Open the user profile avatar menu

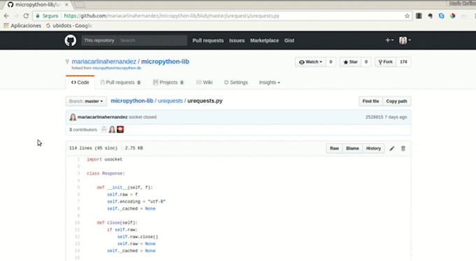pos(405,40)
